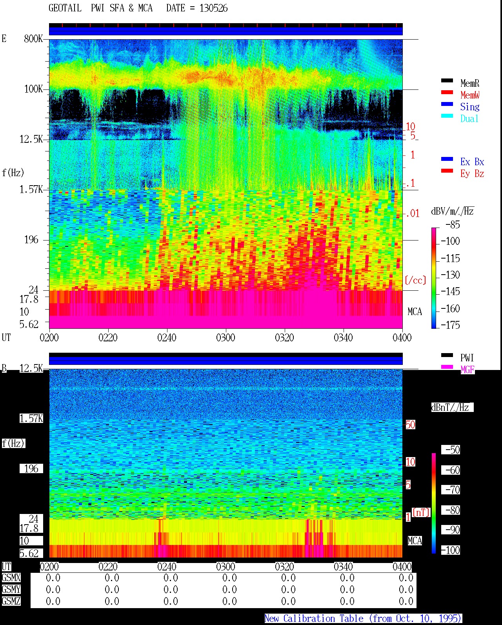
Task: Click the -115 color scale value
Action: click(451, 259)
